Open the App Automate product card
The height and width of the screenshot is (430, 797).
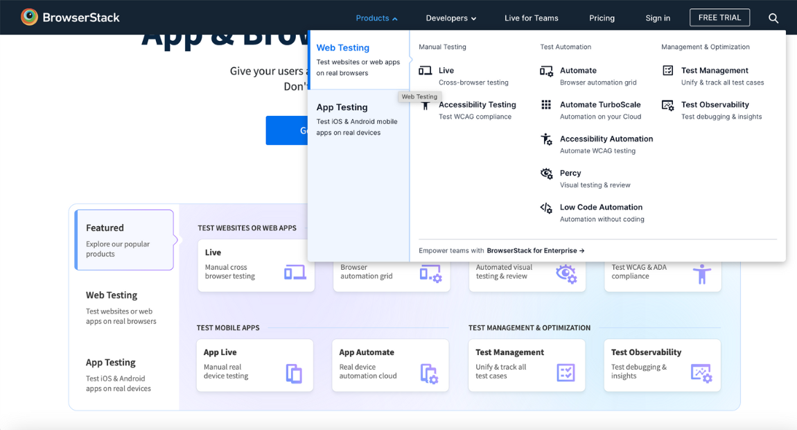click(389, 365)
